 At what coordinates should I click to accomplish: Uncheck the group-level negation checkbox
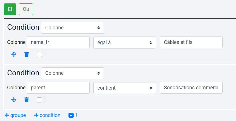tap(71, 115)
